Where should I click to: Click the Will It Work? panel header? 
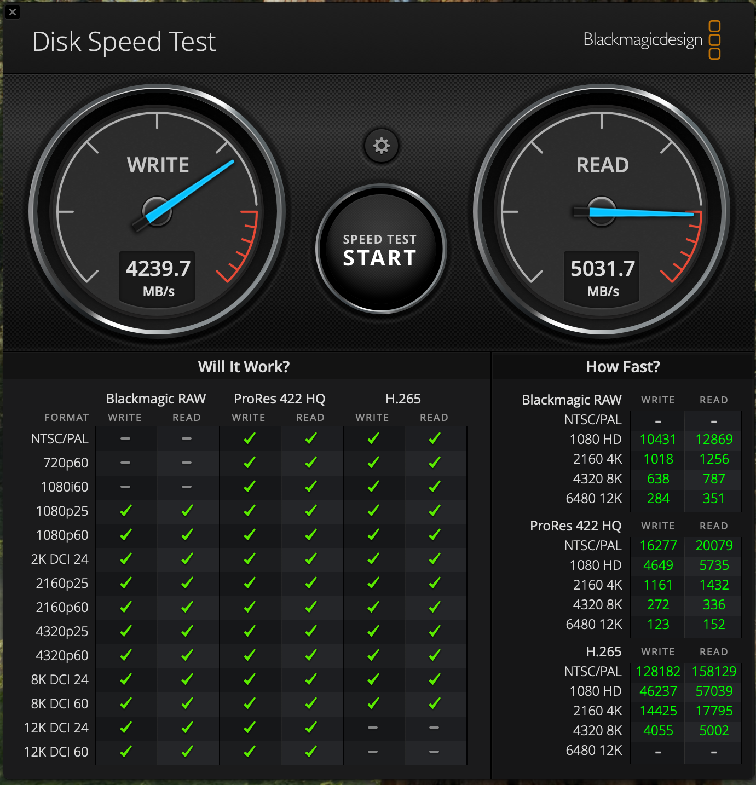coord(244,366)
